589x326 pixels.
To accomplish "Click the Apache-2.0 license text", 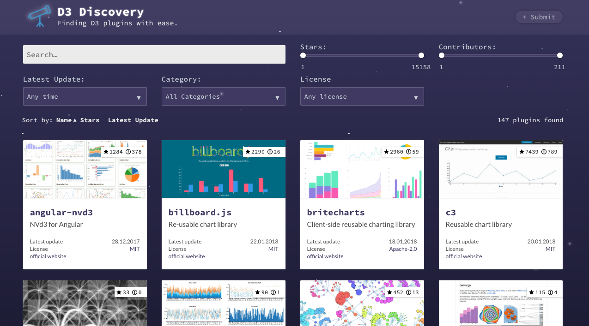I will click(403, 249).
